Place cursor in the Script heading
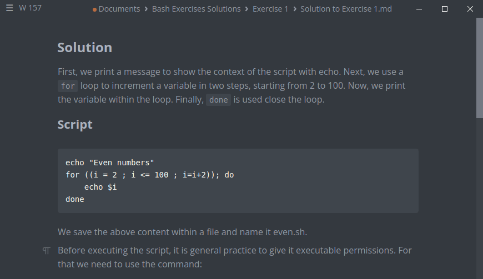Screen dimensions: 483x279 pyautogui.click(x=75, y=124)
